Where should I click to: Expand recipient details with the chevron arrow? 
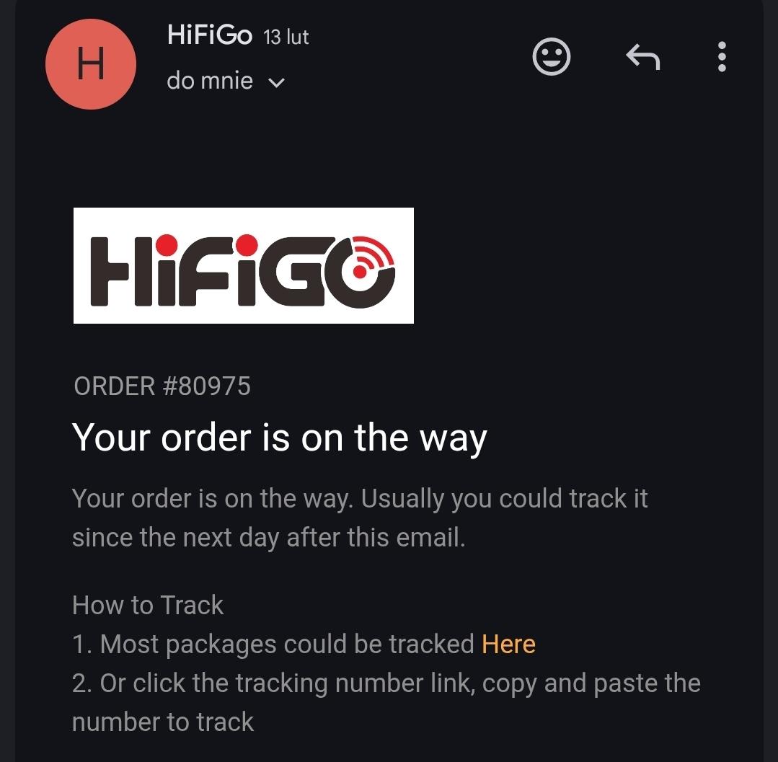[276, 82]
